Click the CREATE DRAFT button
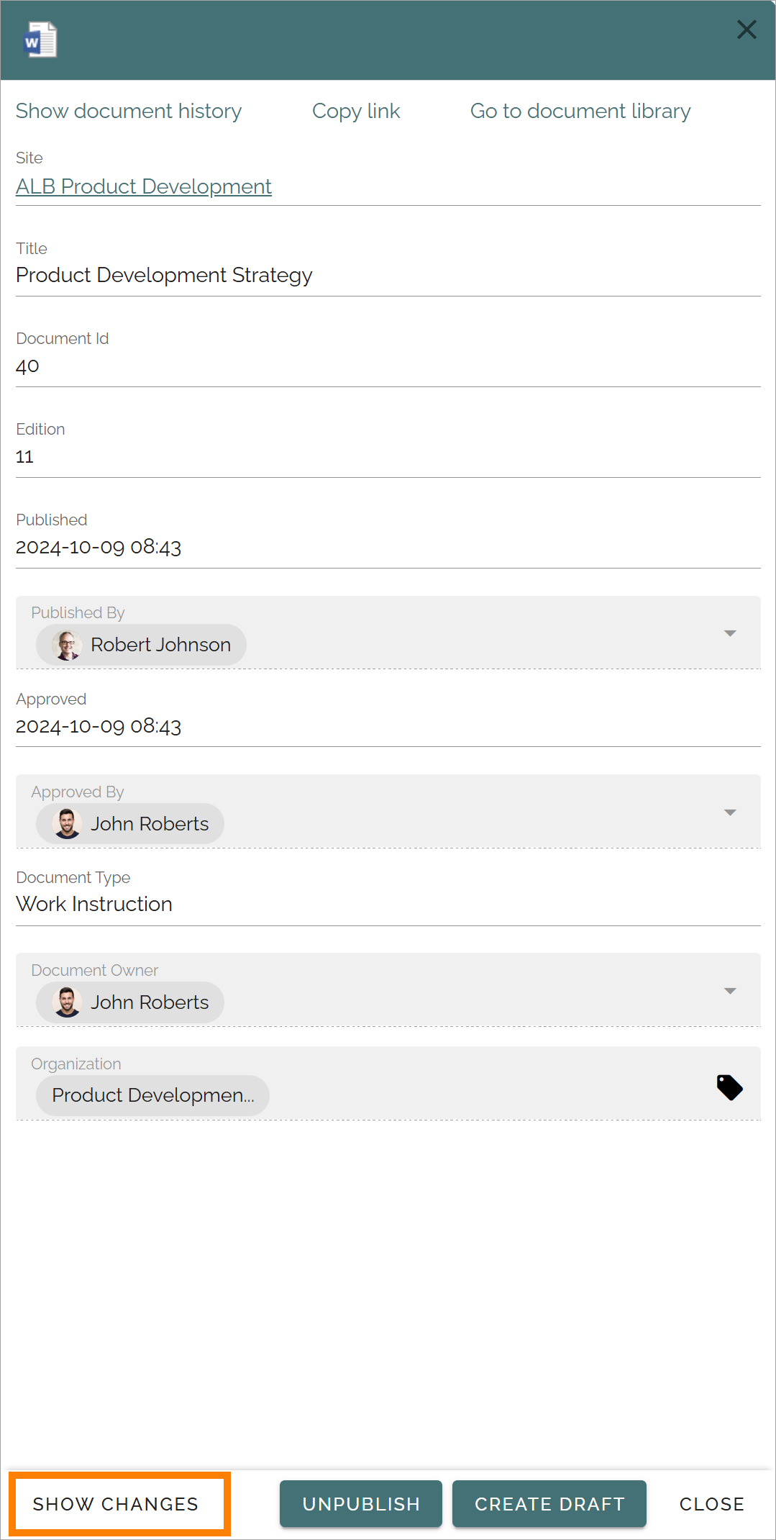The height and width of the screenshot is (1540, 776). (x=549, y=1504)
